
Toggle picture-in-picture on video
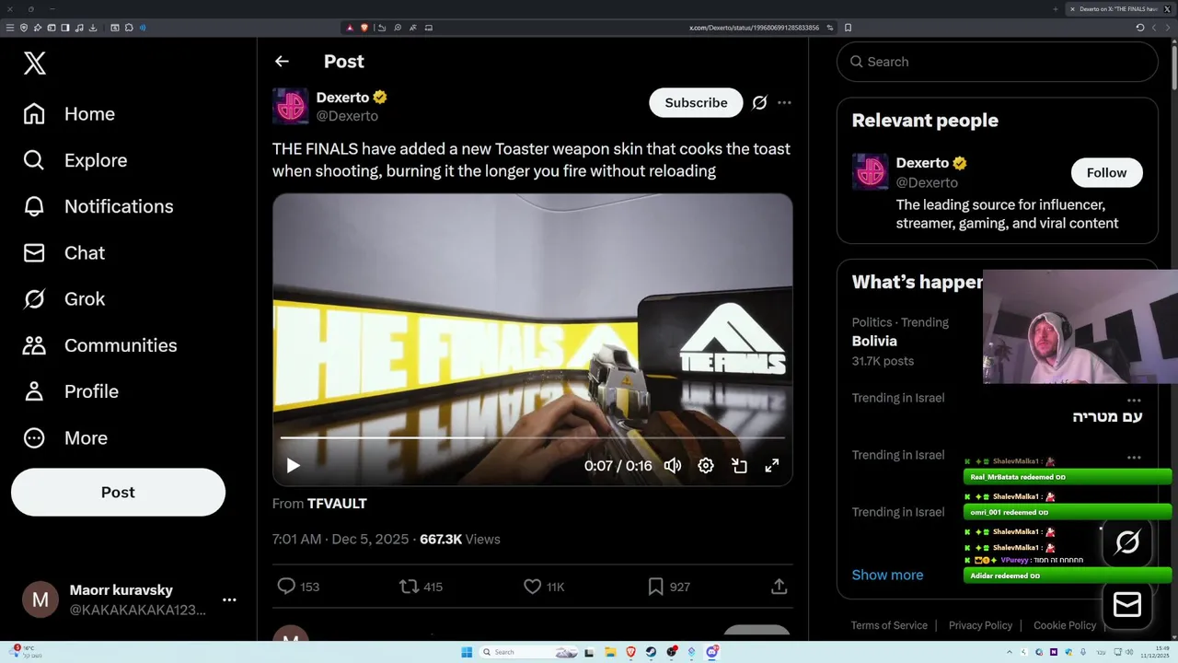point(739,465)
